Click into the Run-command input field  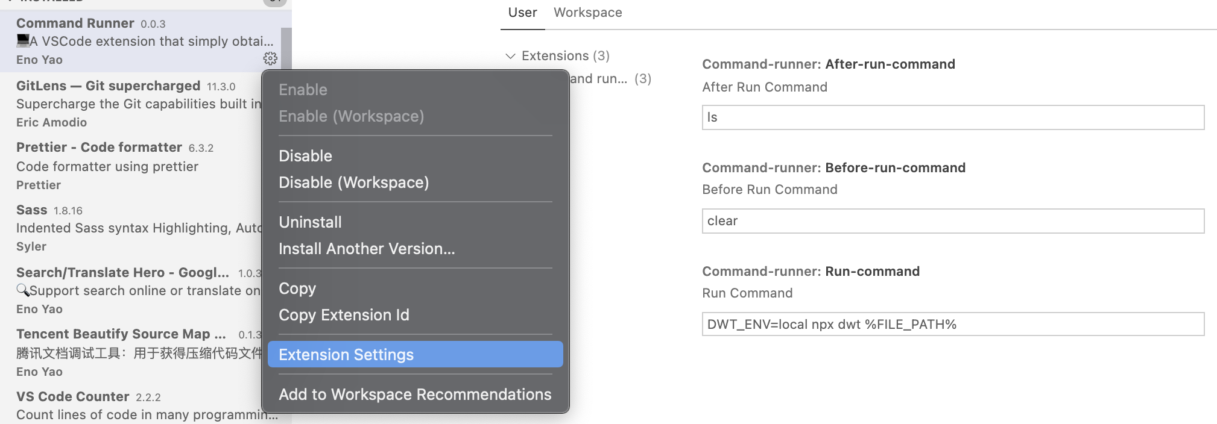point(953,325)
